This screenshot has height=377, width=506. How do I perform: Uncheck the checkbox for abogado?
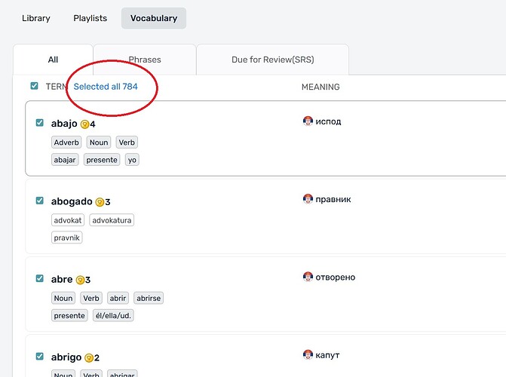click(x=39, y=201)
